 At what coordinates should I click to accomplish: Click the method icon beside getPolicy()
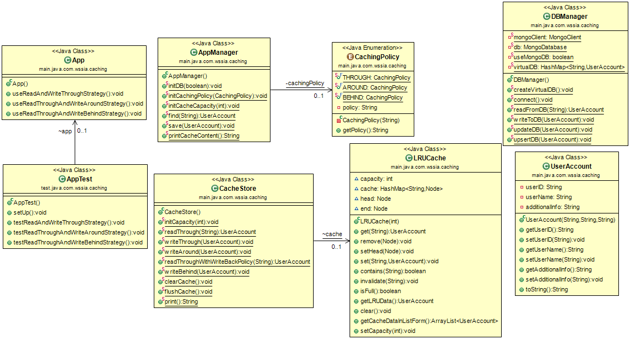tap(339, 130)
